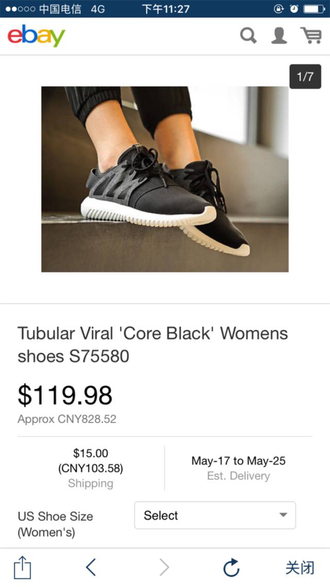Tap the Approx CNY828.52 conversion text
This screenshot has height=587, width=330.
point(67,419)
